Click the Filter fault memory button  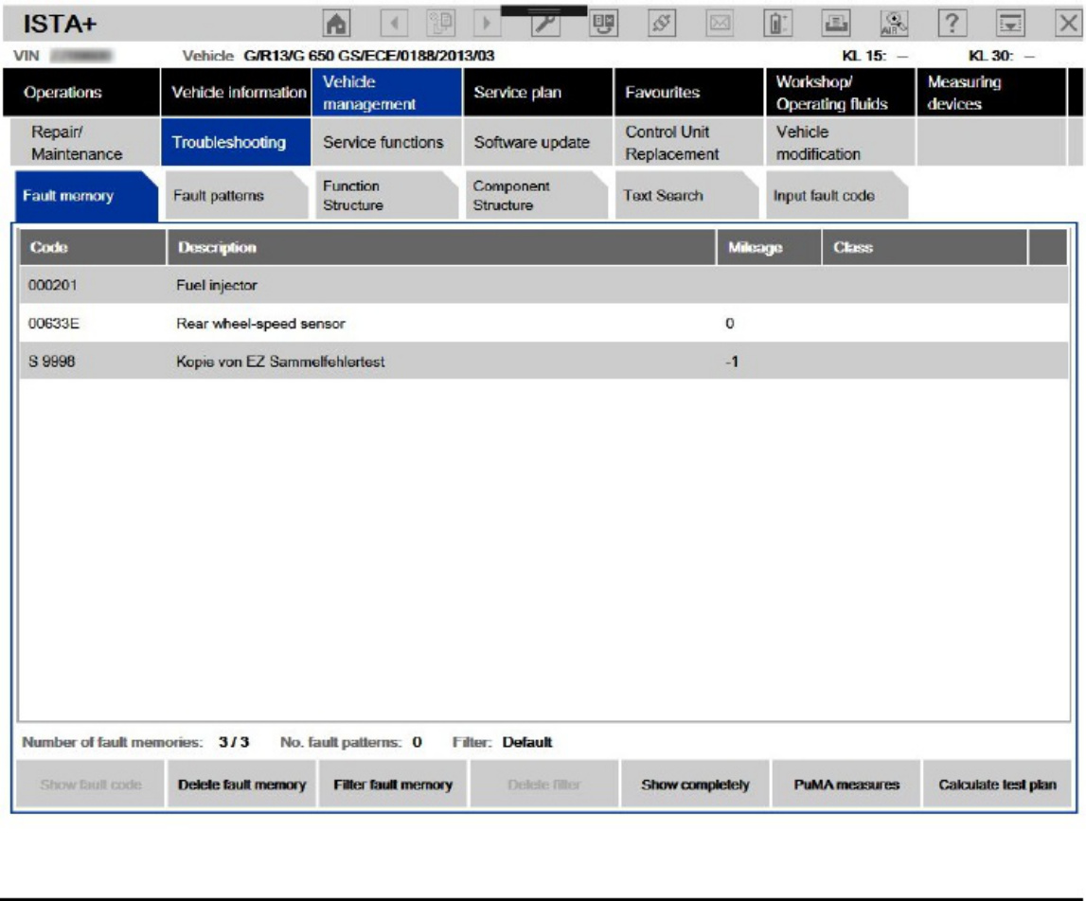coord(393,785)
